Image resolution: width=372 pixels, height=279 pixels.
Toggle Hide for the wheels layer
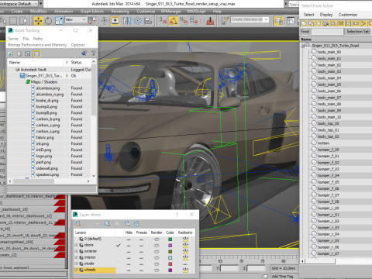pyautogui.click(x=129, y=270)
